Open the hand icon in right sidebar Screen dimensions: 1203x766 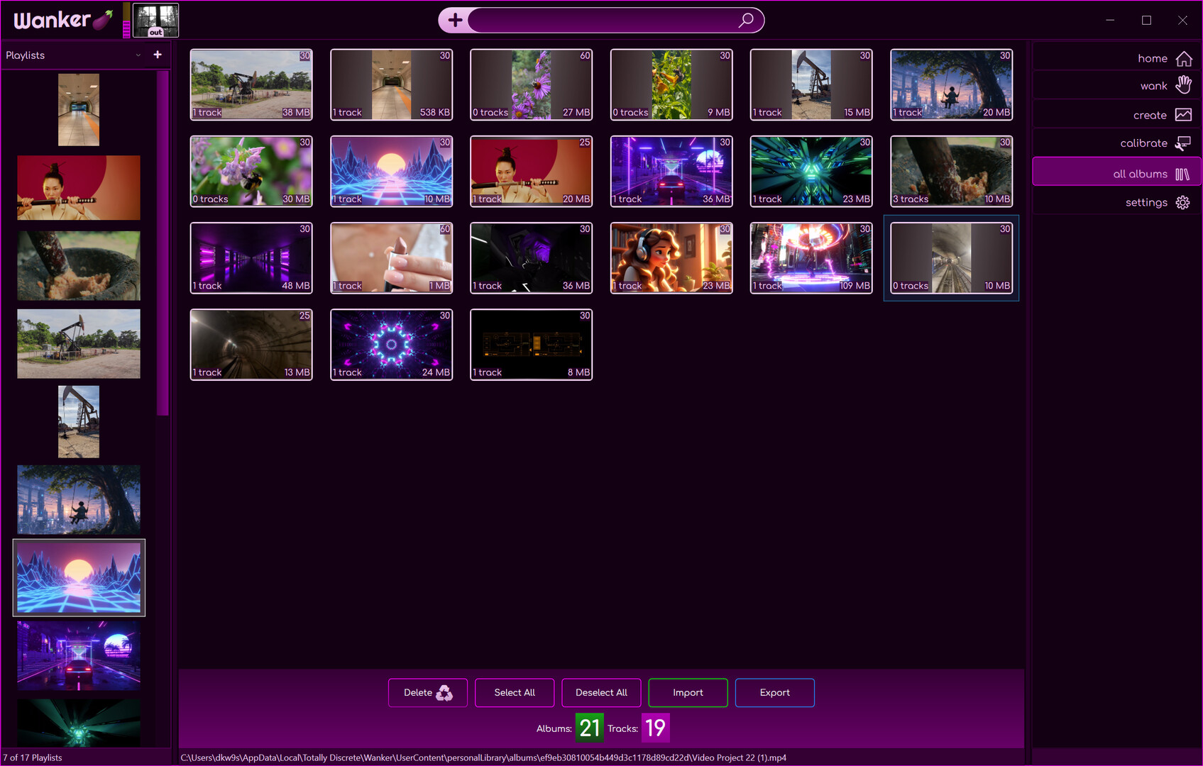click(x=1183, y=85)
